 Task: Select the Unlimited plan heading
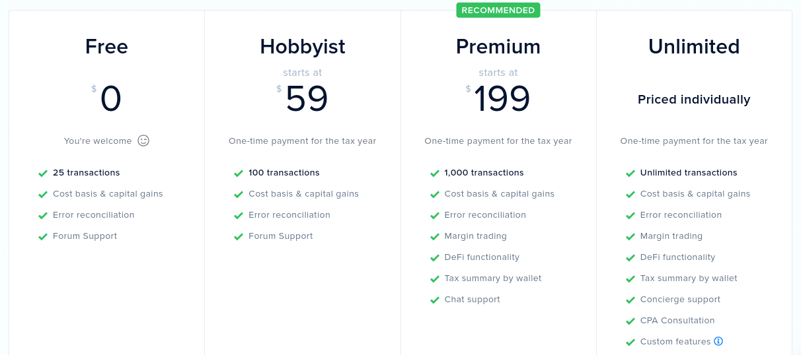pyautogui.click(x=694, y=46)
